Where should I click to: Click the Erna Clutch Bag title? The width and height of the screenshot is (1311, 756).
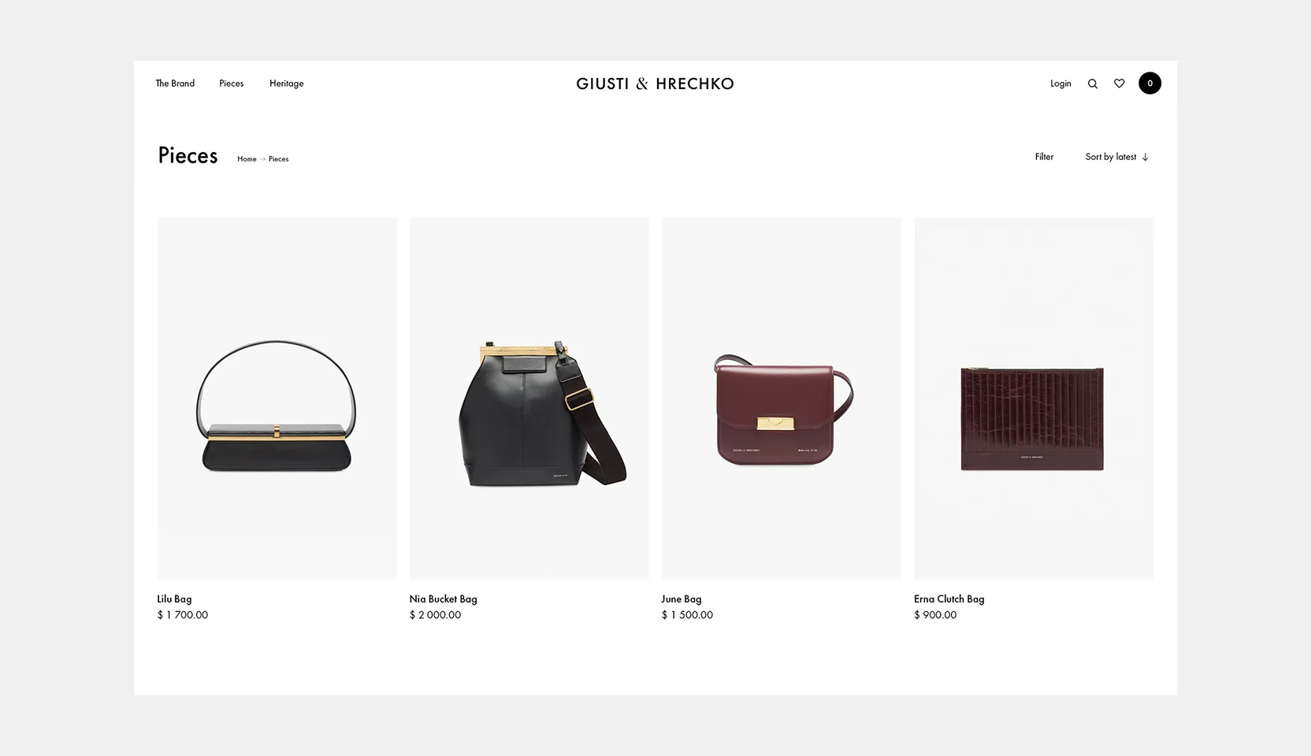pos(949,599)
